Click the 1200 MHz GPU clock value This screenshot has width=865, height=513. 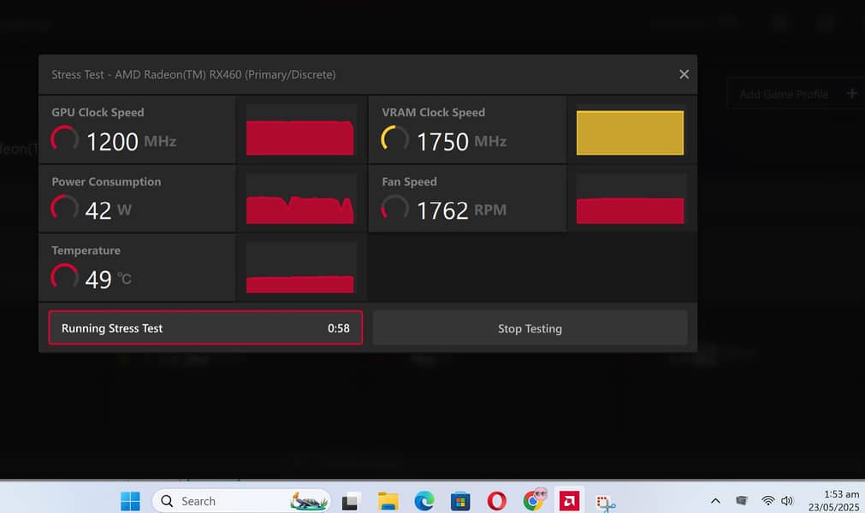131,142
